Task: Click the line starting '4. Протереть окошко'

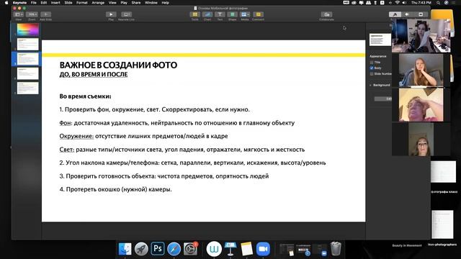Action: coord(115,189)
